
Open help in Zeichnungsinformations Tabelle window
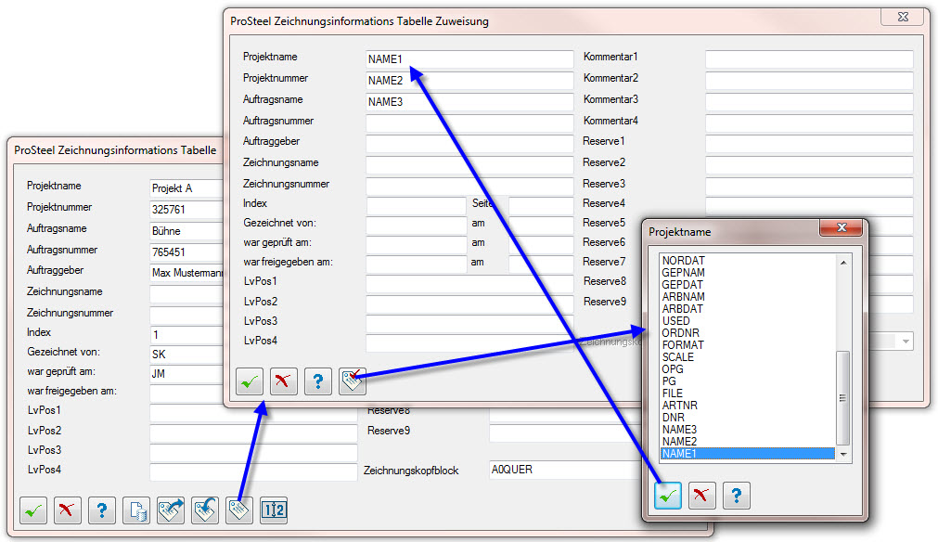tap(102, 510)
